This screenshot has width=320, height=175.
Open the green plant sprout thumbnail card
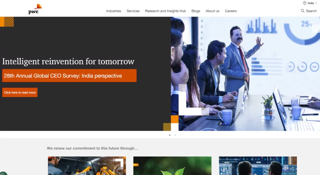tap(172, 166)
